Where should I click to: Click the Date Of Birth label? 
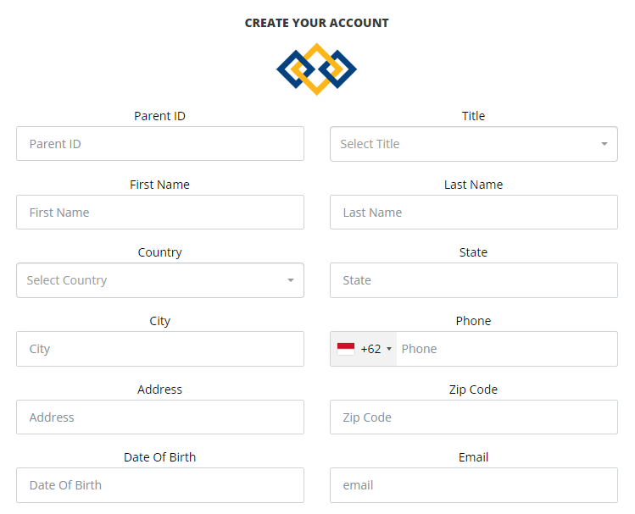159,457
